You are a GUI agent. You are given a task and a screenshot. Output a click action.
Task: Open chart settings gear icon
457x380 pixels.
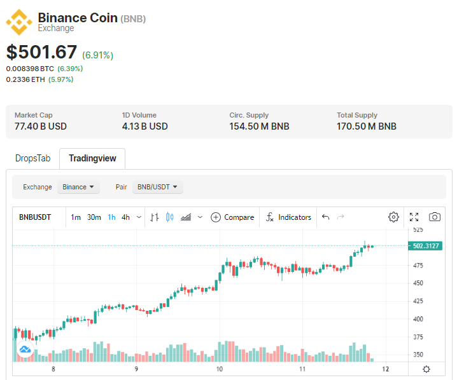click(x=393, y=217)
